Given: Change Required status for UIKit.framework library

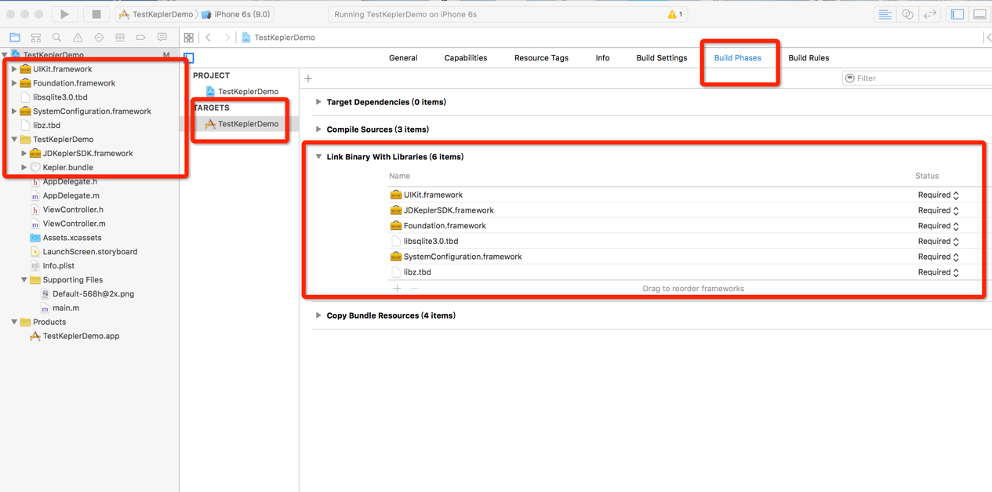Looking at the screenshot, I should 939,195.
